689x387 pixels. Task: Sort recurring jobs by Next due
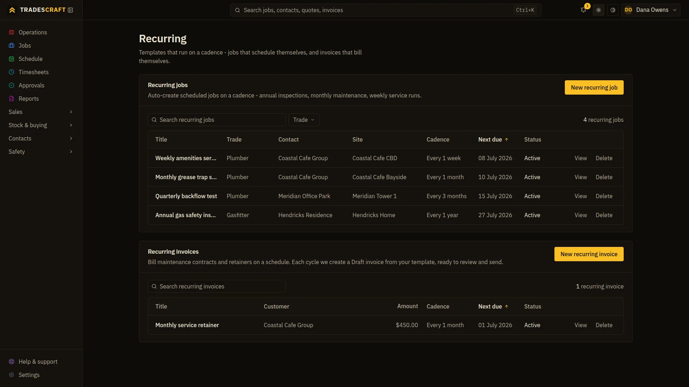point(493,139)
